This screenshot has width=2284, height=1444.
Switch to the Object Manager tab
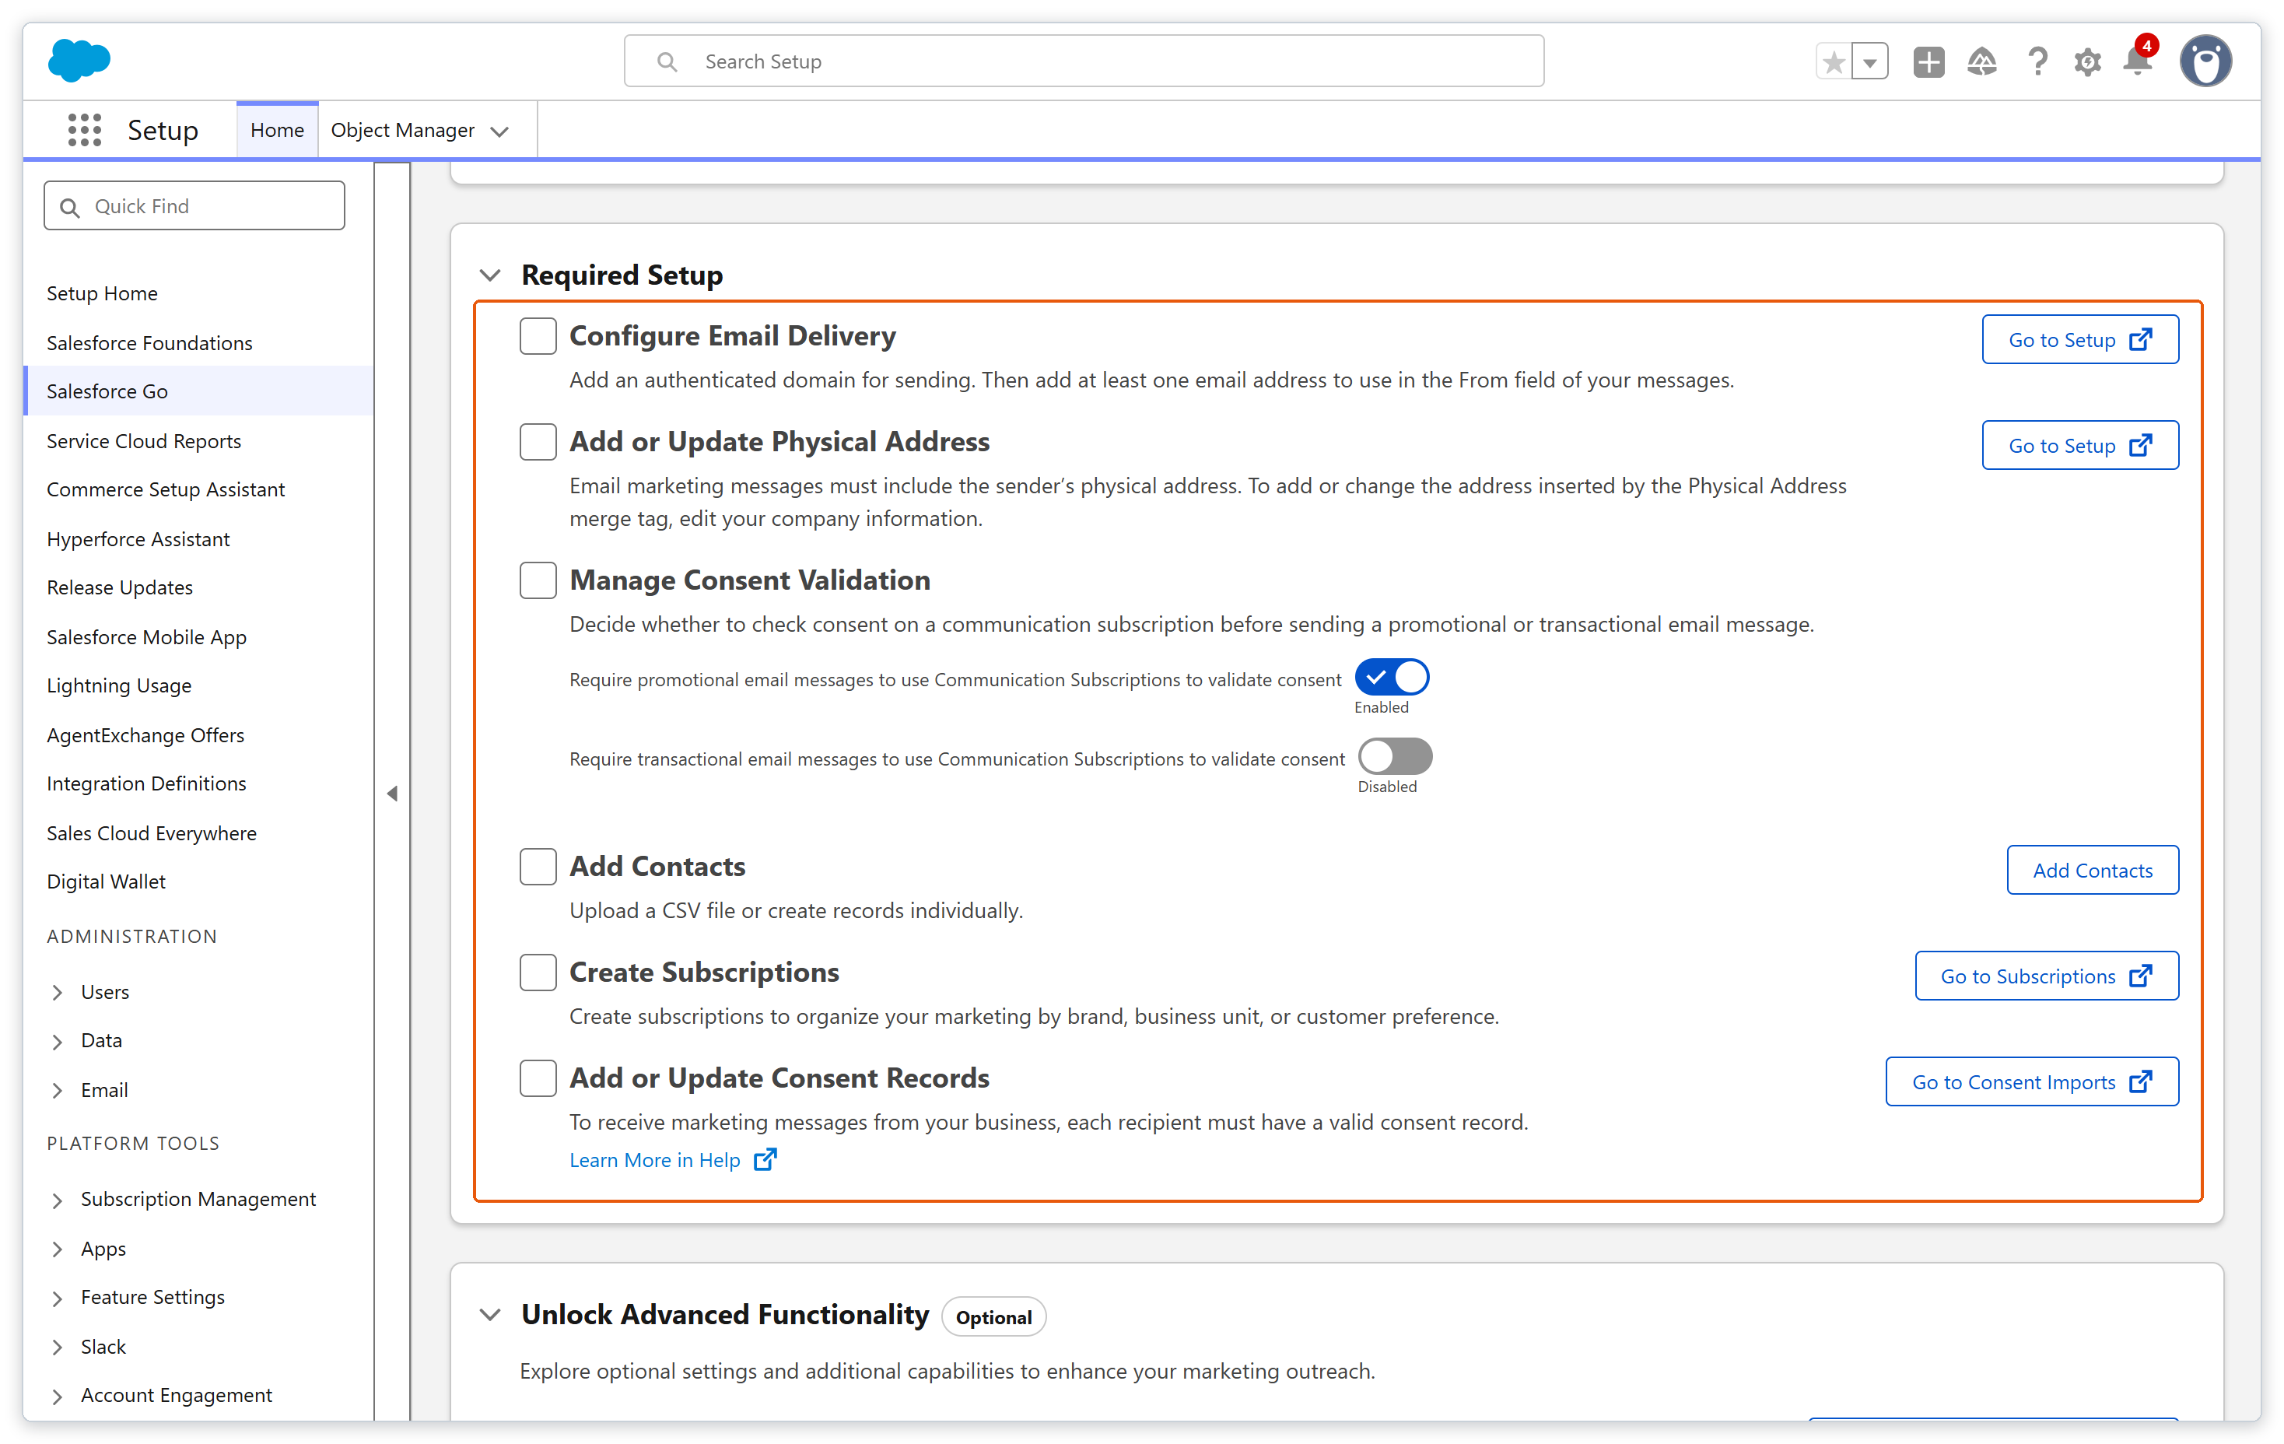tap(402, 130)
